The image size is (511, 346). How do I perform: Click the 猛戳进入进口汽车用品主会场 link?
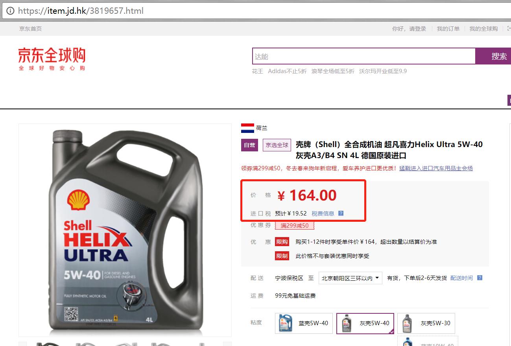436,168
